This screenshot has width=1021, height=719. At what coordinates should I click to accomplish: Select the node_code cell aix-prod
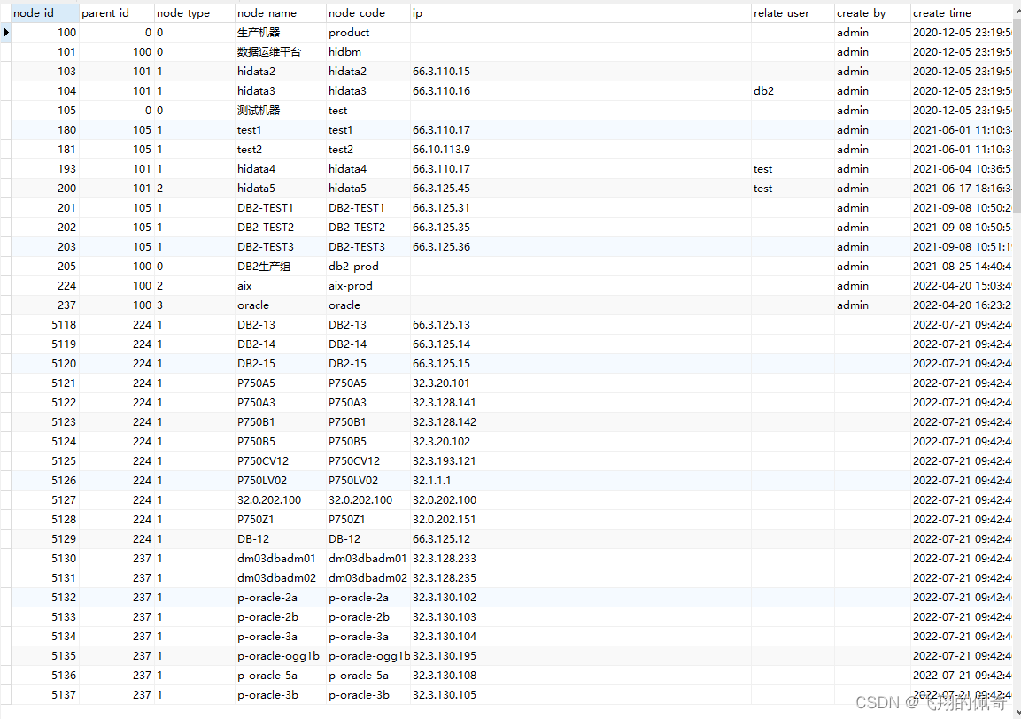[x=351, y=286]
